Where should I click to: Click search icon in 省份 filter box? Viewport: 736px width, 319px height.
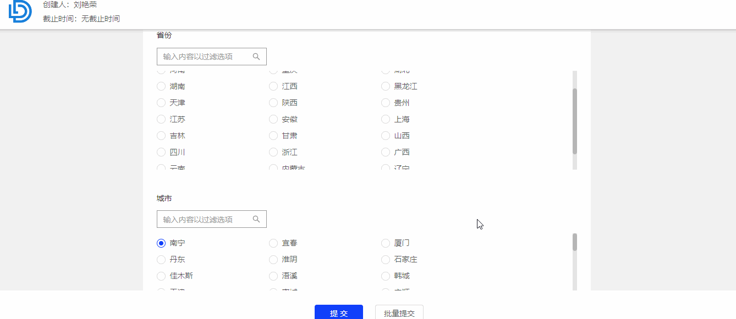pyautogui.click(x=256, y=56)
